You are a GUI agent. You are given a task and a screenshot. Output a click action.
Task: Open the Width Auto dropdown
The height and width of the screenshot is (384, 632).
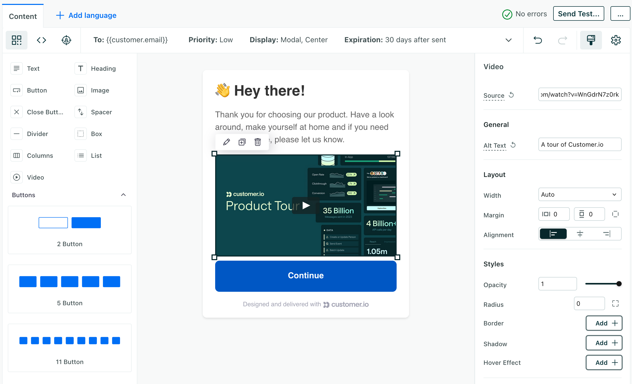[580, 194]
